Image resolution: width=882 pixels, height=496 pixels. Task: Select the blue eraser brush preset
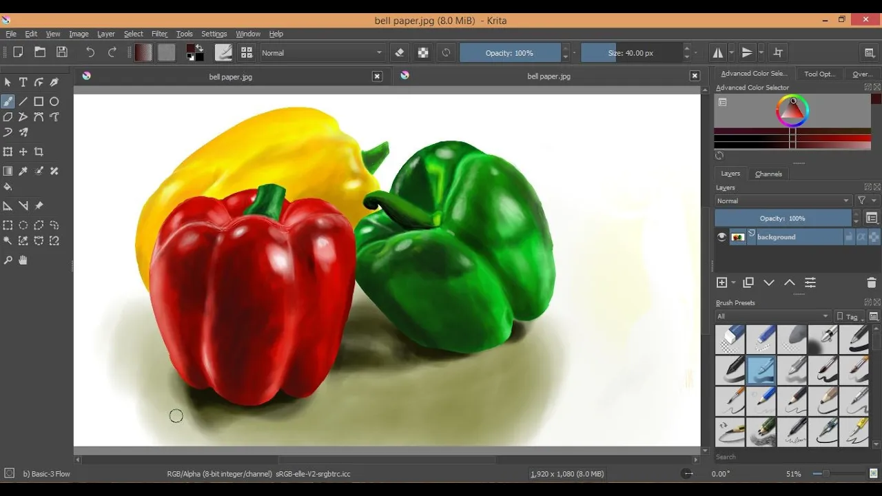click(x=730, y=339)
